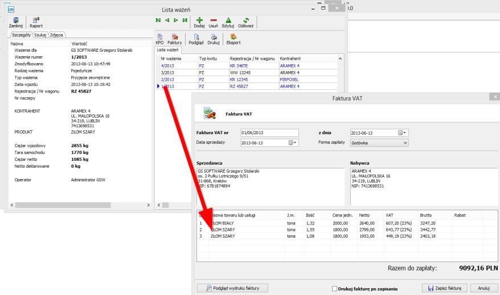Click the Podgląd wydruku faktury button

232,288
